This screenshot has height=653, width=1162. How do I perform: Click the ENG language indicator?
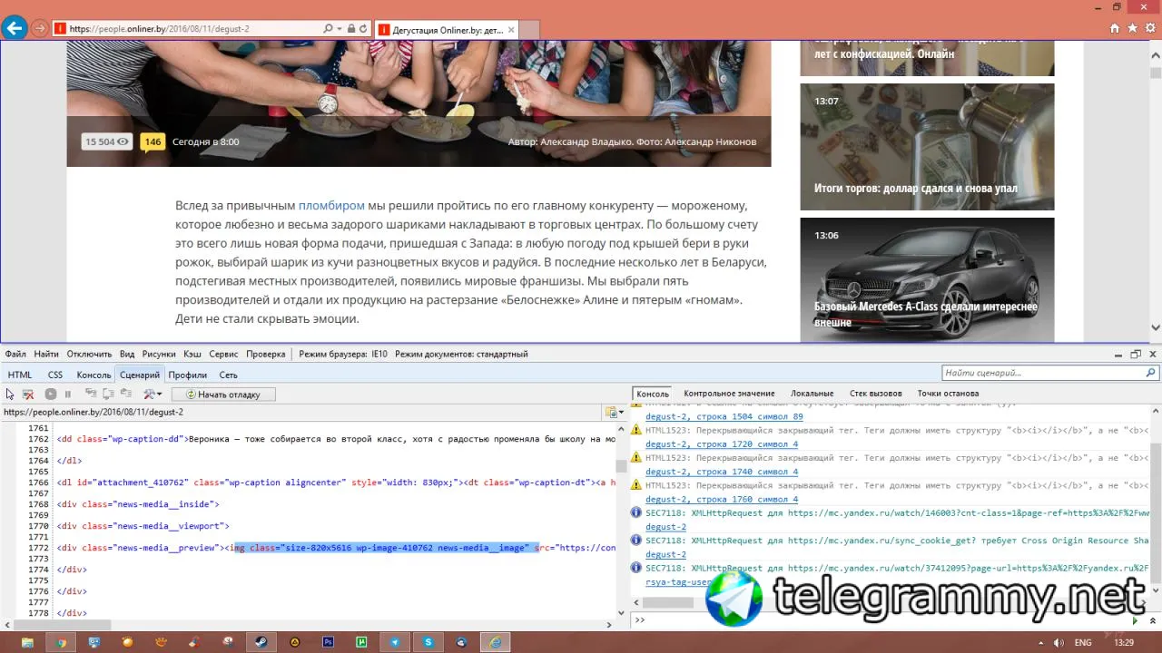tap(1084, 642)
